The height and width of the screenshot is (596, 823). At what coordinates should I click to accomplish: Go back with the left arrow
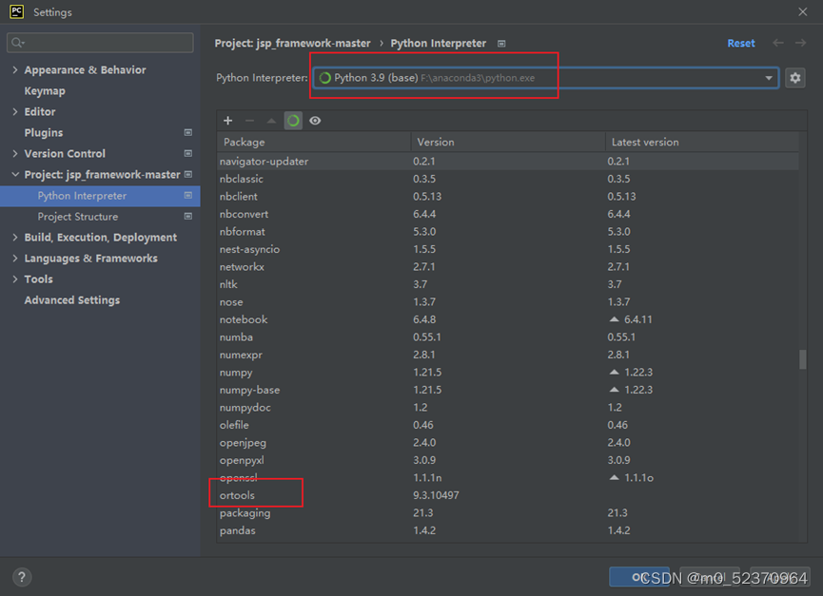click(x=778, y=43)
